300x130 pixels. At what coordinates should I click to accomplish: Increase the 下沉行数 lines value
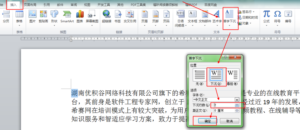237,104
